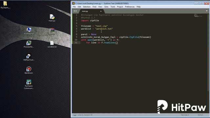Click the "wordlist.txt" string in code
The height and width of the screenshot is (118, 210).
click(x=104, y=29)
